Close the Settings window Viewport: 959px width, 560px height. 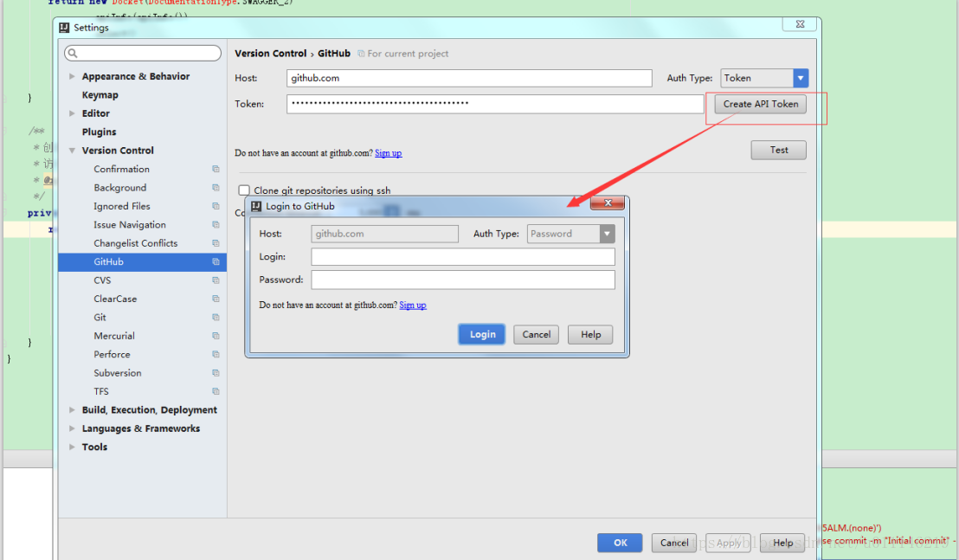pyautogui.click(x=800, y=24)
